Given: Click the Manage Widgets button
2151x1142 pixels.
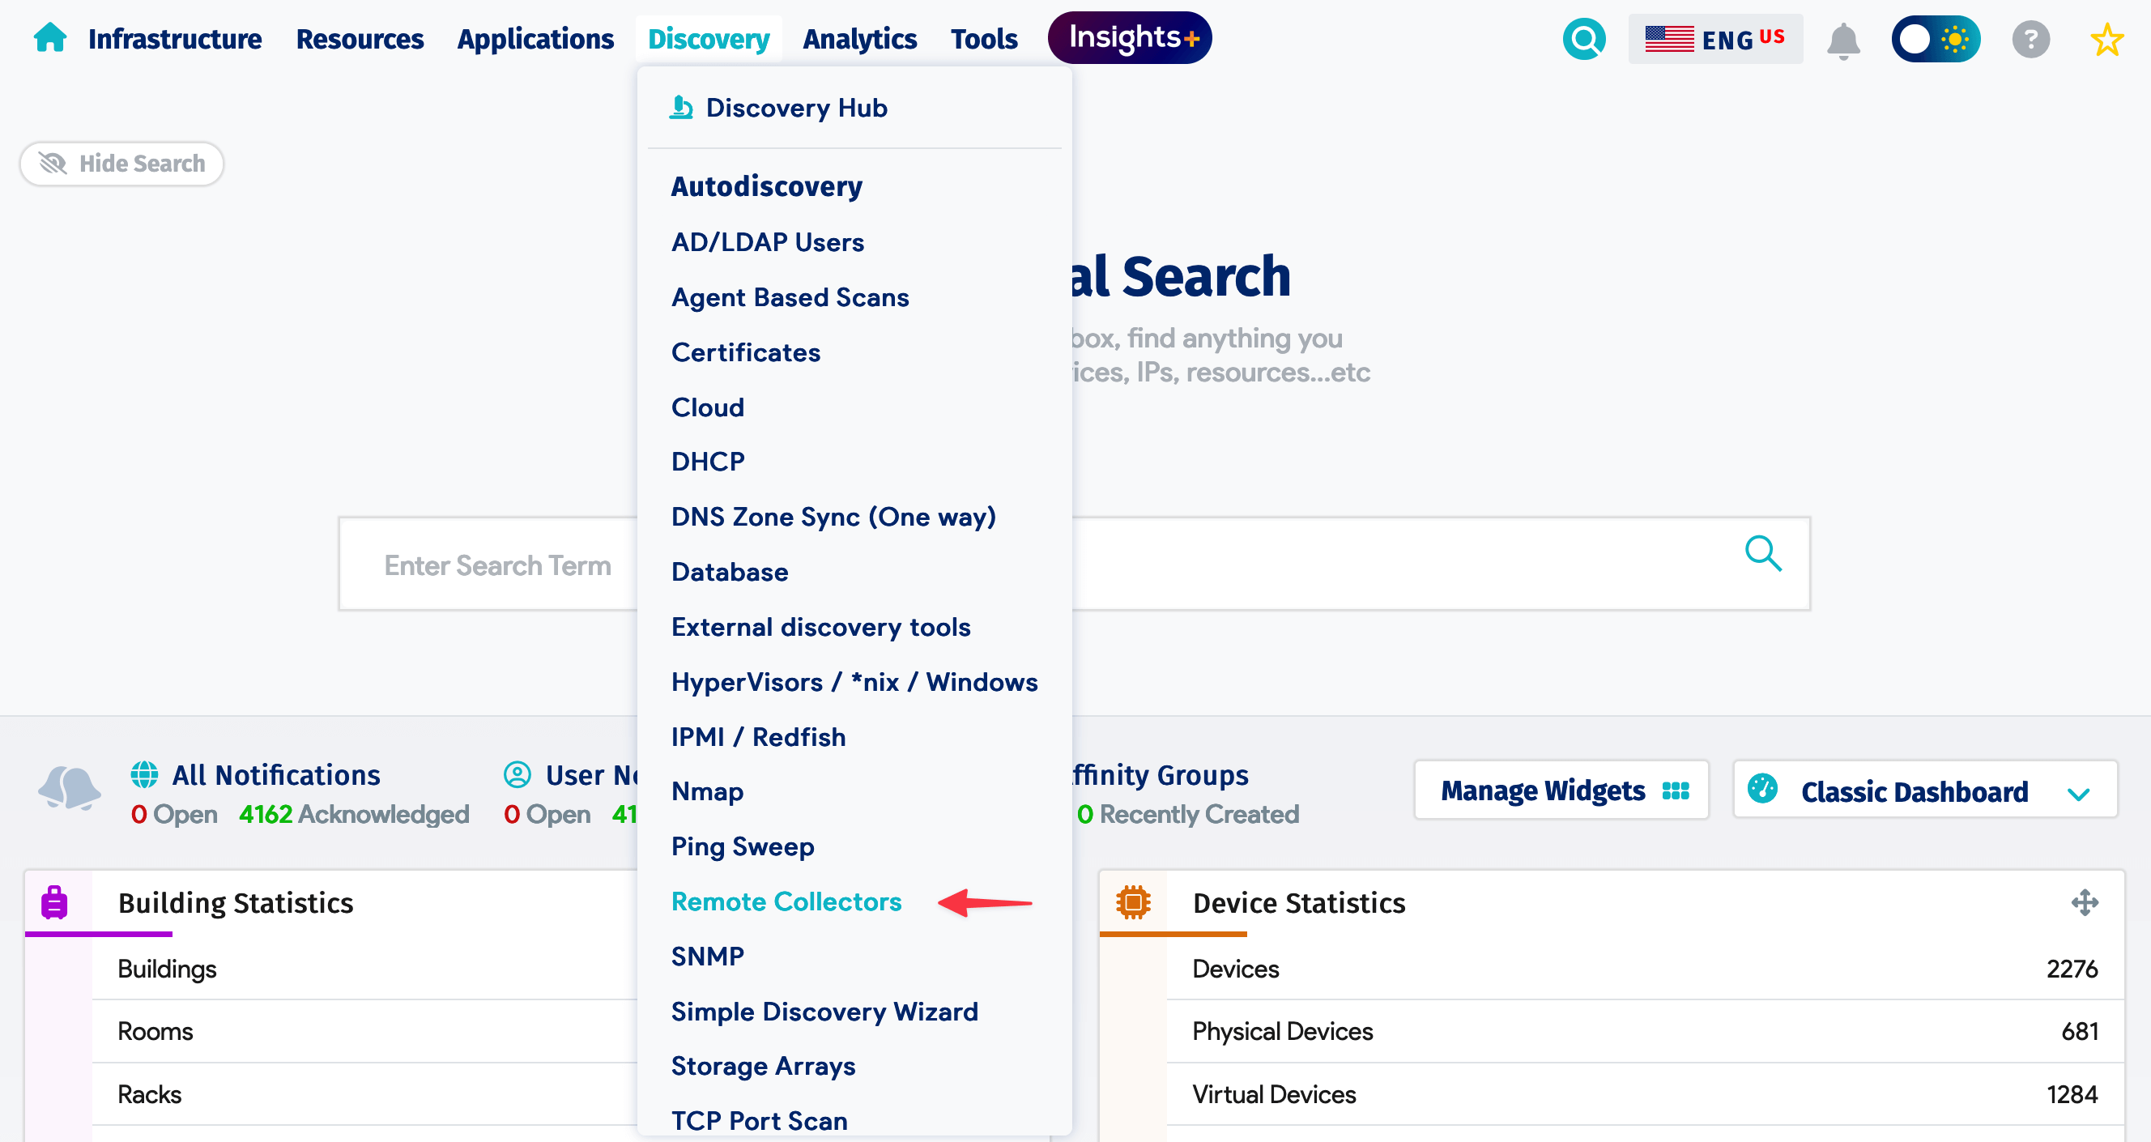Looking at the screenshot, I should [1560, 790].
